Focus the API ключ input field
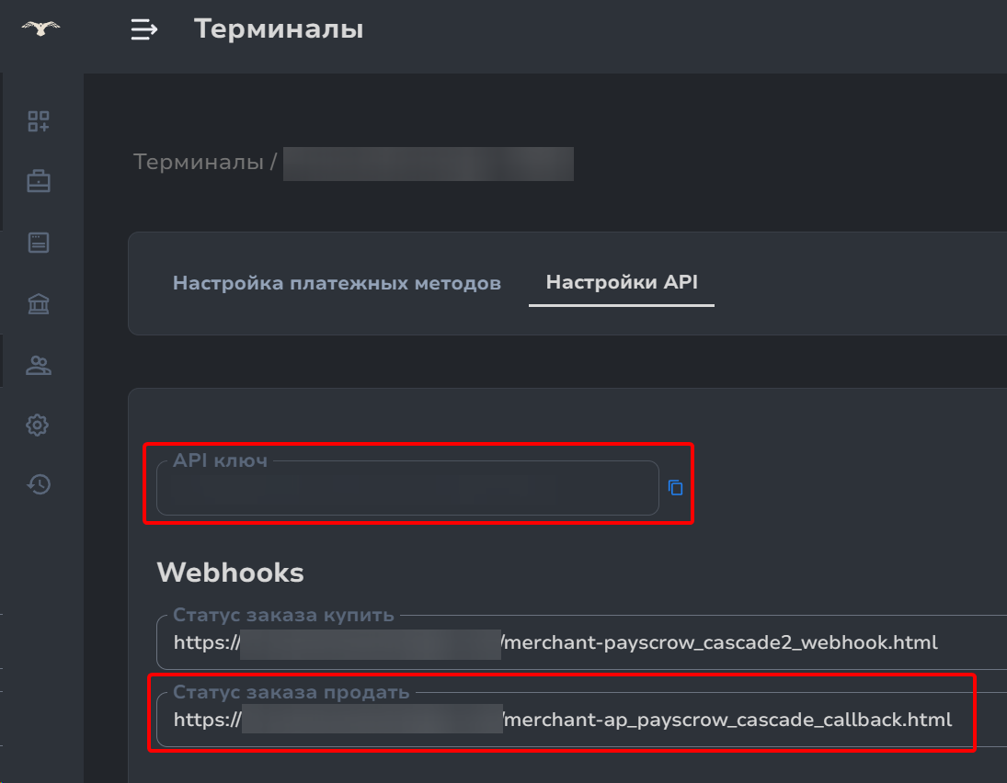This screenshot has width=1007, height=783. pos(407,489)
